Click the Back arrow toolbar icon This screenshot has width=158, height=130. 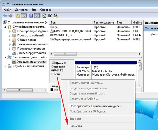(5, 16)
